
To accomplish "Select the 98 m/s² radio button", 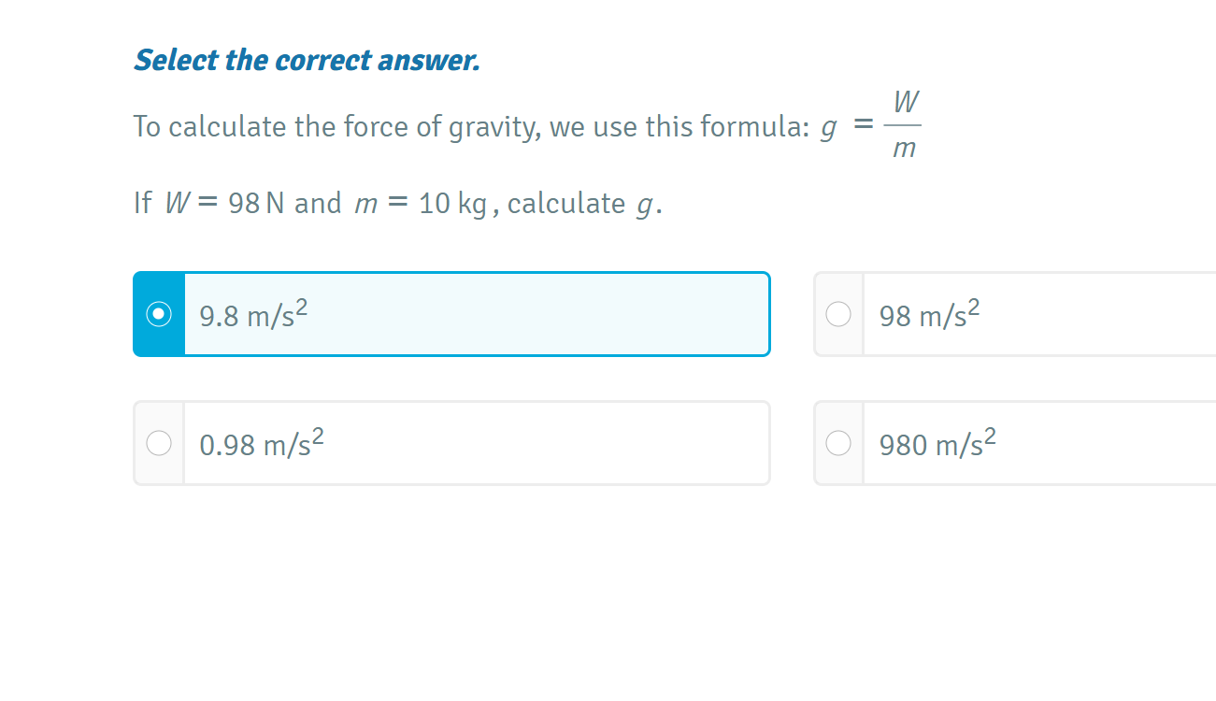I will [x=838, y=315].
